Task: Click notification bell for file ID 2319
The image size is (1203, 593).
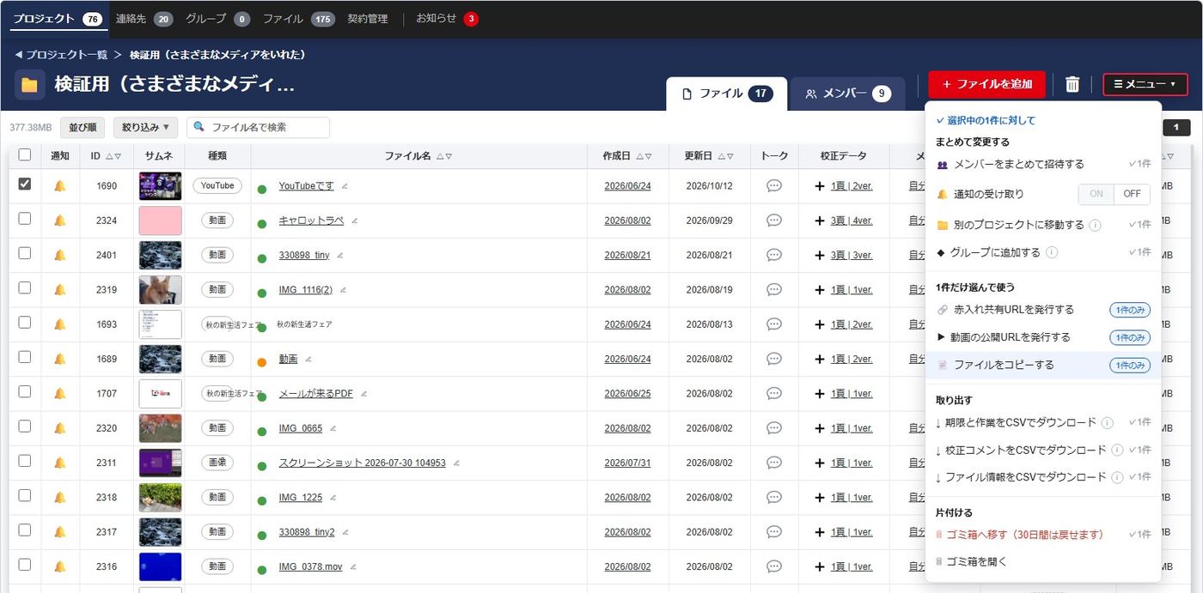Action: click(59, 289)
